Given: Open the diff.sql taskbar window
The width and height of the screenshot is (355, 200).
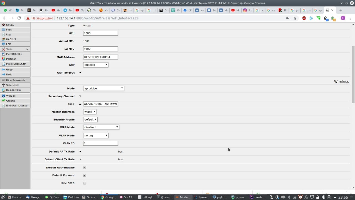Looking at the screenshot, I should pyautogui.click(x=146, y=197).
